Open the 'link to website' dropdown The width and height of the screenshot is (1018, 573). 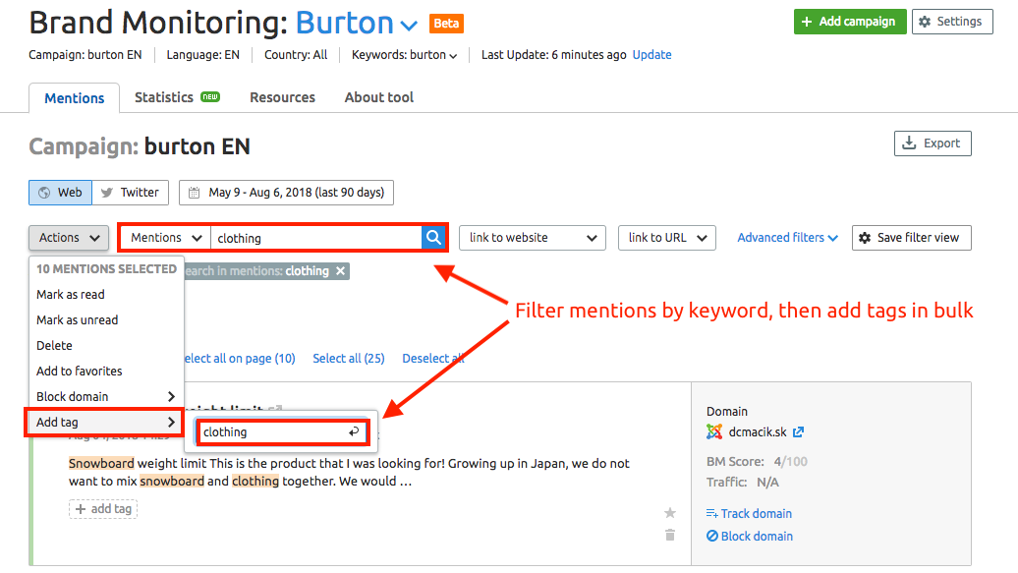[533, 238]
